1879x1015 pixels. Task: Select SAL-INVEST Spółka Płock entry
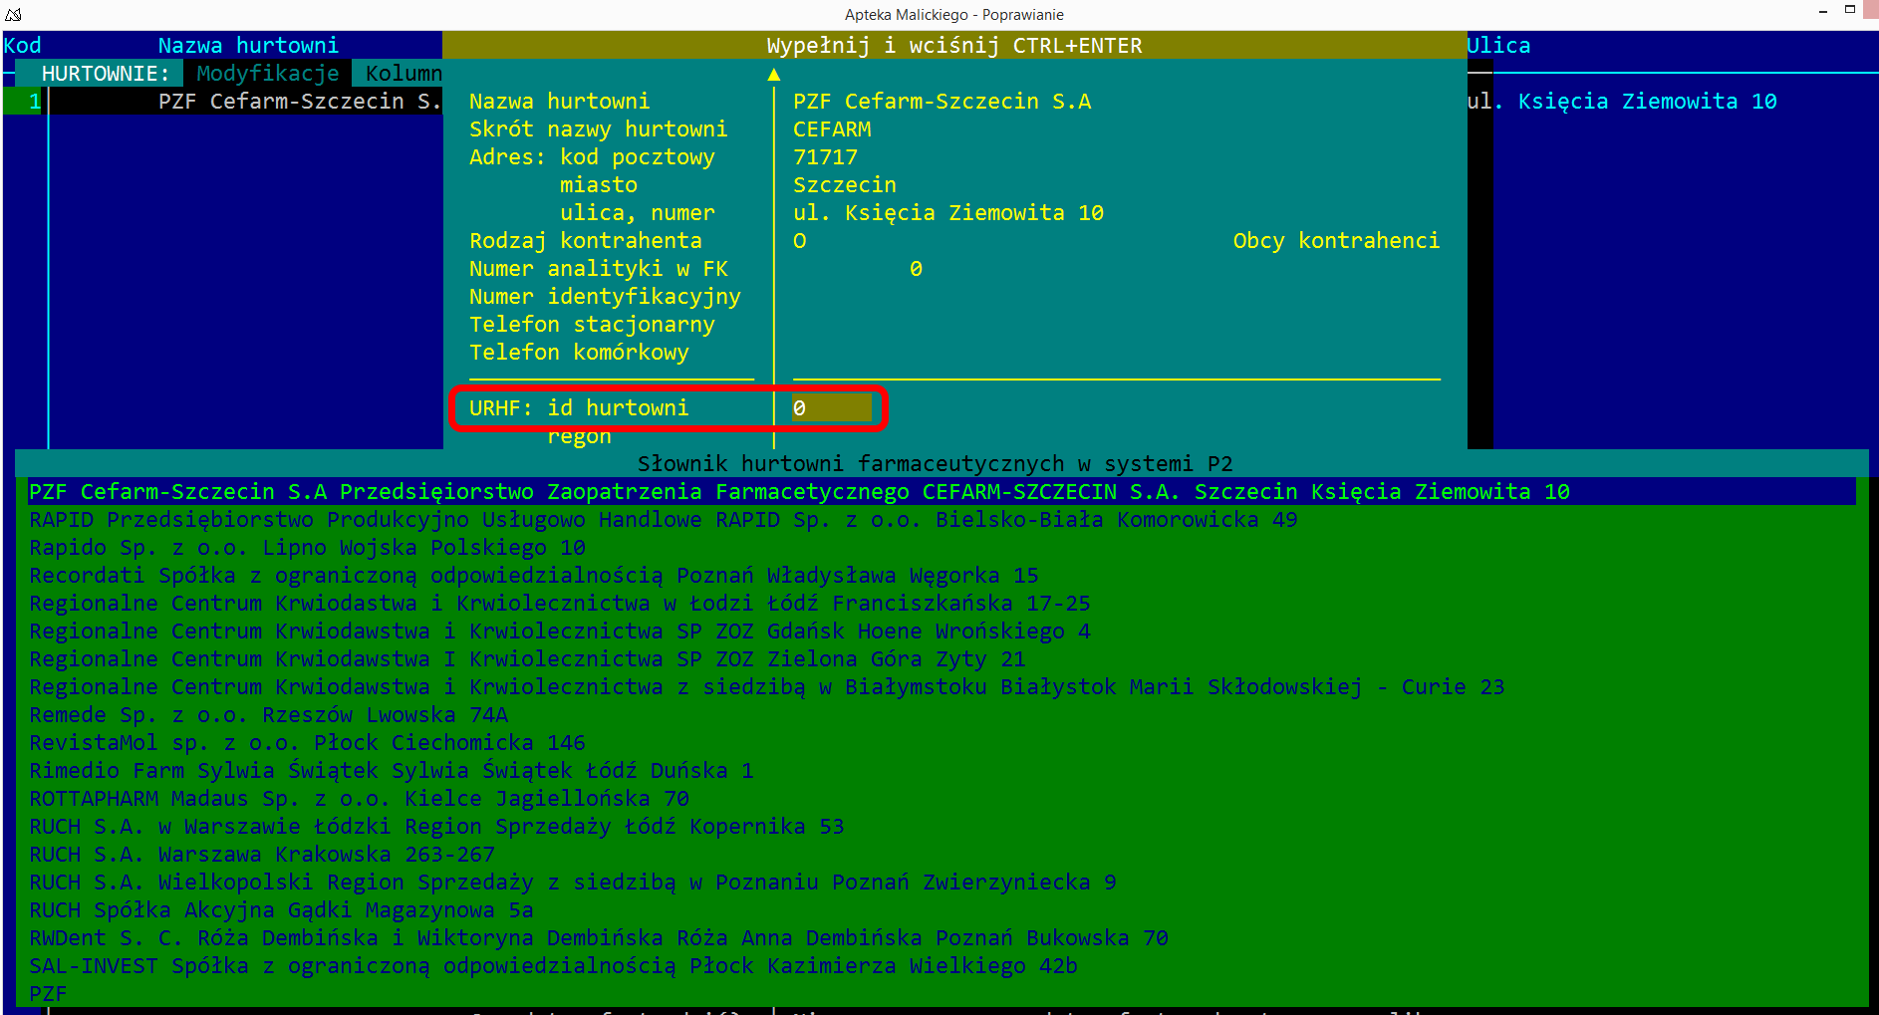point(553,966)
